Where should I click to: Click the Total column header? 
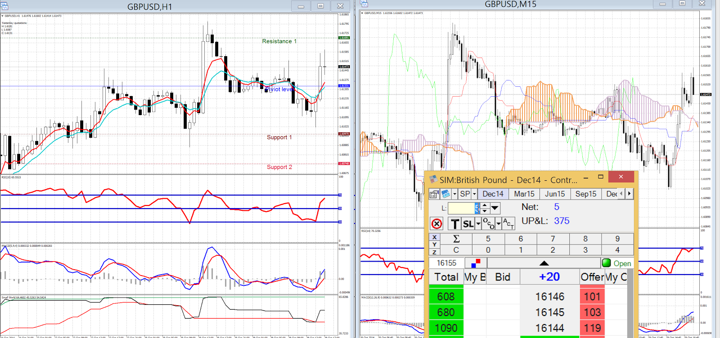pos(446,277)
